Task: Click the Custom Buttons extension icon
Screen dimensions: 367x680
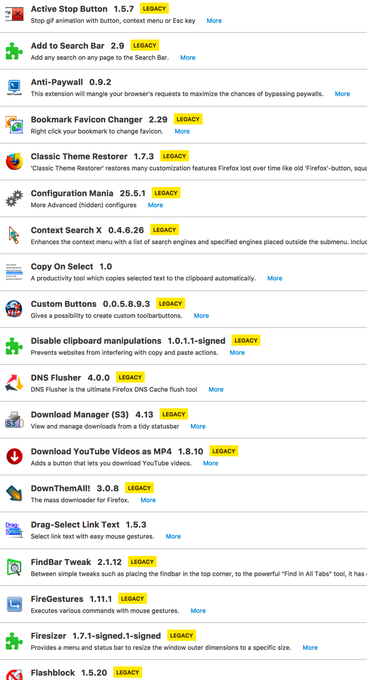Action: point(14,309)
